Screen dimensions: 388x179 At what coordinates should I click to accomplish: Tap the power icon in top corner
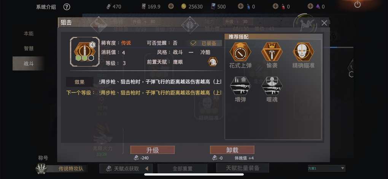357,4
